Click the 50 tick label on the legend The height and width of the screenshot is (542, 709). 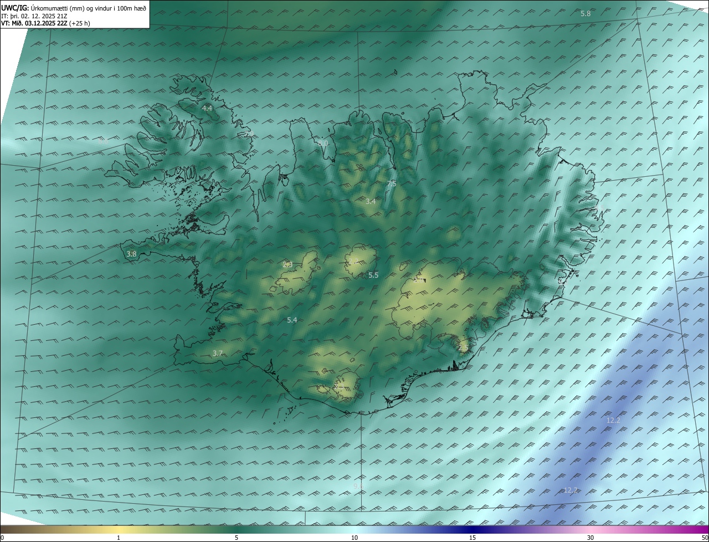(x=705, y=538)
